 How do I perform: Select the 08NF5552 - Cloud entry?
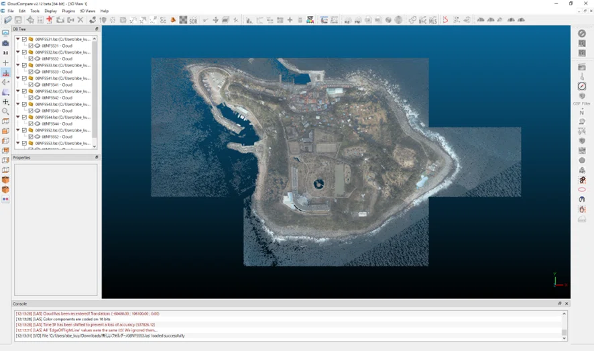pos(57,136)
